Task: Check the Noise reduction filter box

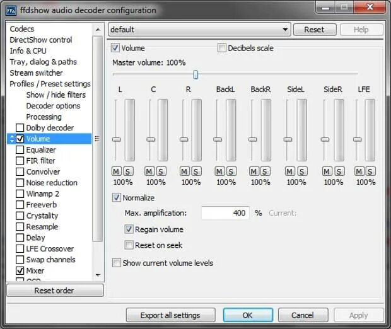Action: [20, 183]
